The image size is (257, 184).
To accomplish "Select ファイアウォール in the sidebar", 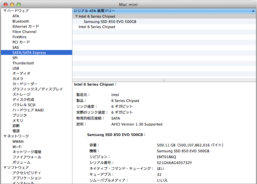I will pos(27,157).
